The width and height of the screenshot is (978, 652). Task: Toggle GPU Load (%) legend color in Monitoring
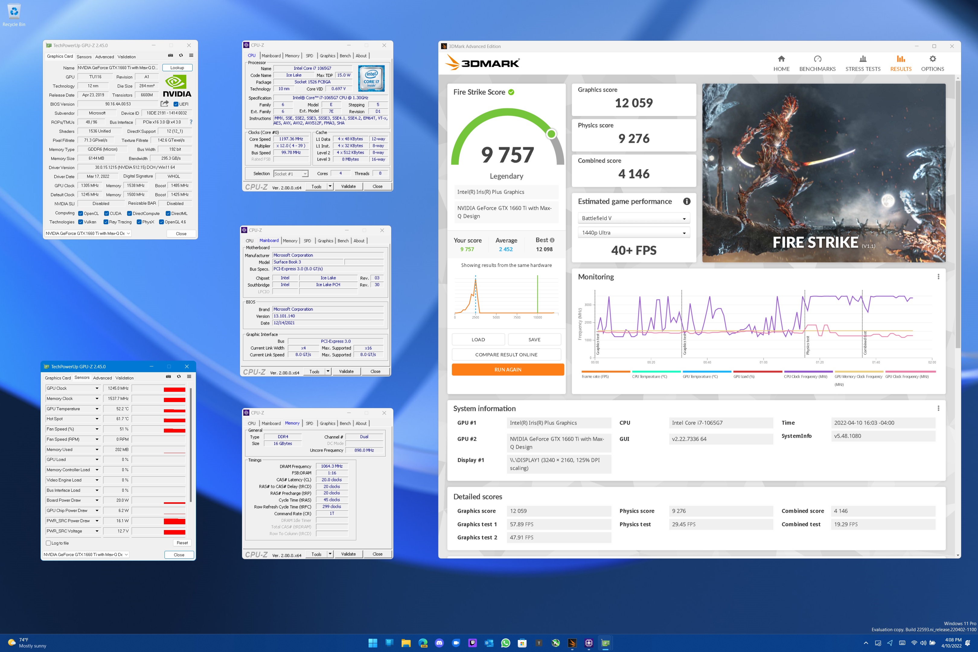tap(758, 372)
